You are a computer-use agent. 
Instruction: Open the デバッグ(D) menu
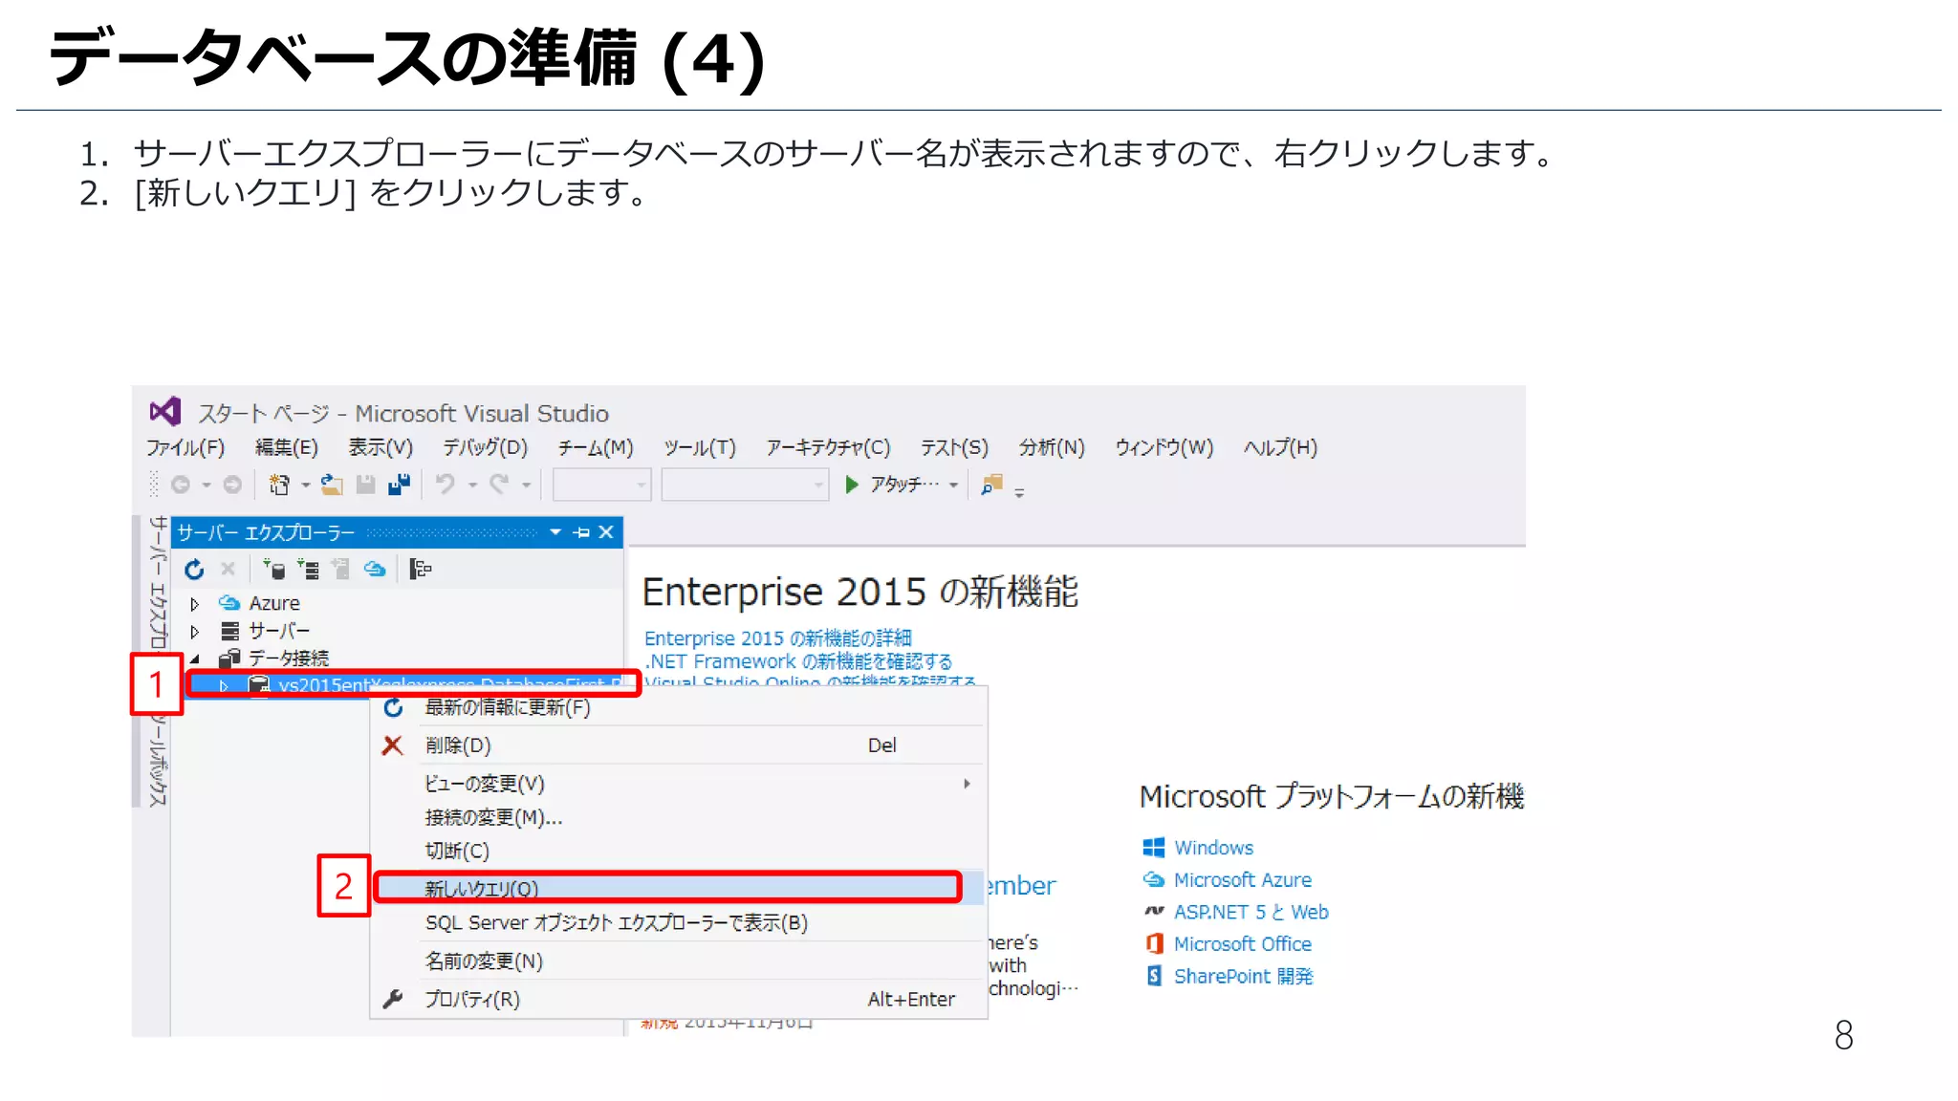click(485, 447)
